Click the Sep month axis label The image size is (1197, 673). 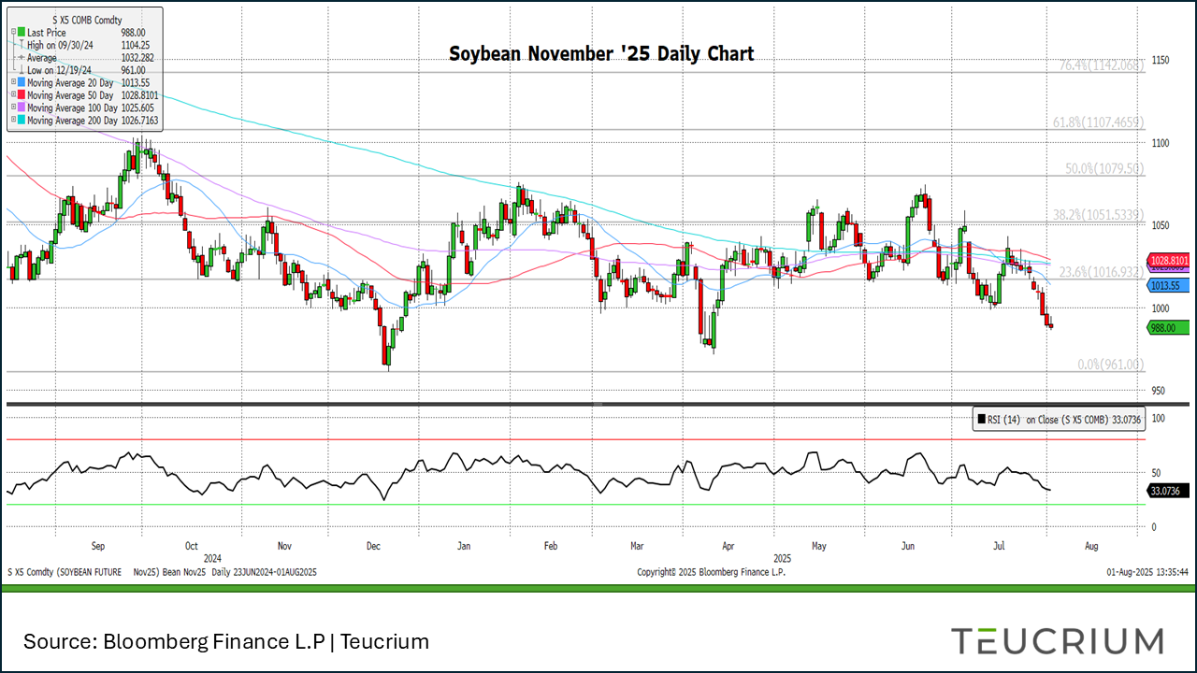click(98, 545)
